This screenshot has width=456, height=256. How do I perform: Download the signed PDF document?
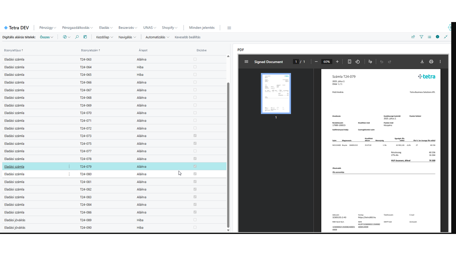coord(422,62)
